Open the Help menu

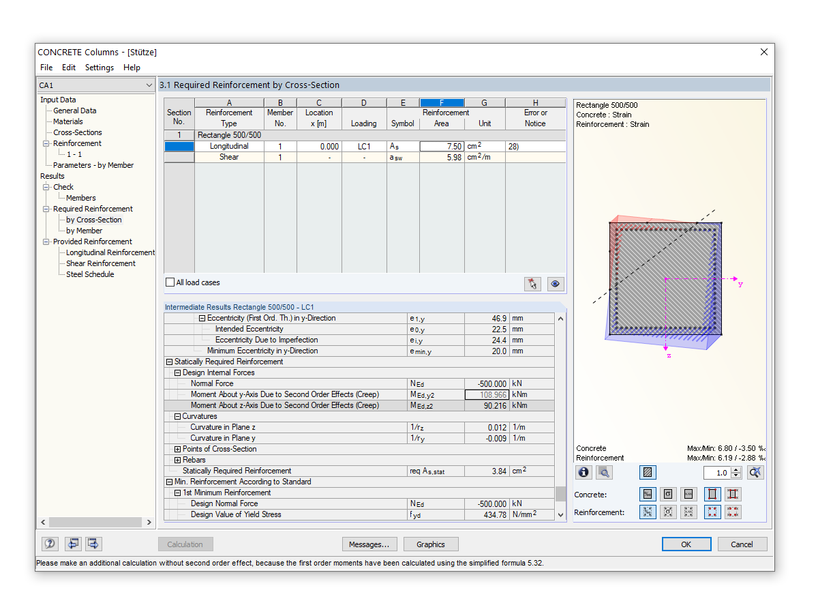[x=132, y=68]
